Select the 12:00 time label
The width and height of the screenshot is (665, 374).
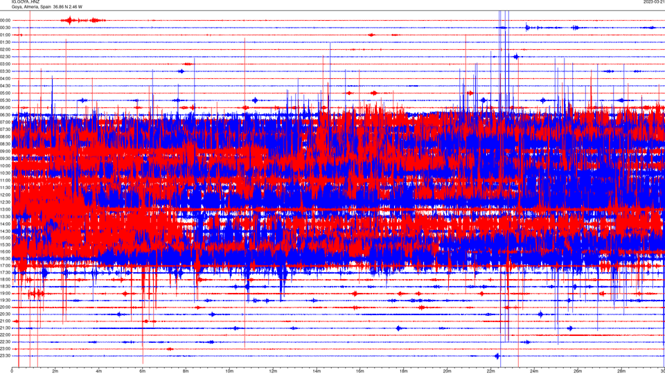coord(6,195)
